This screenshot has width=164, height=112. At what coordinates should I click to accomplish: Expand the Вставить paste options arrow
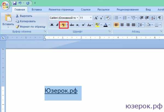tap(8, 27)
